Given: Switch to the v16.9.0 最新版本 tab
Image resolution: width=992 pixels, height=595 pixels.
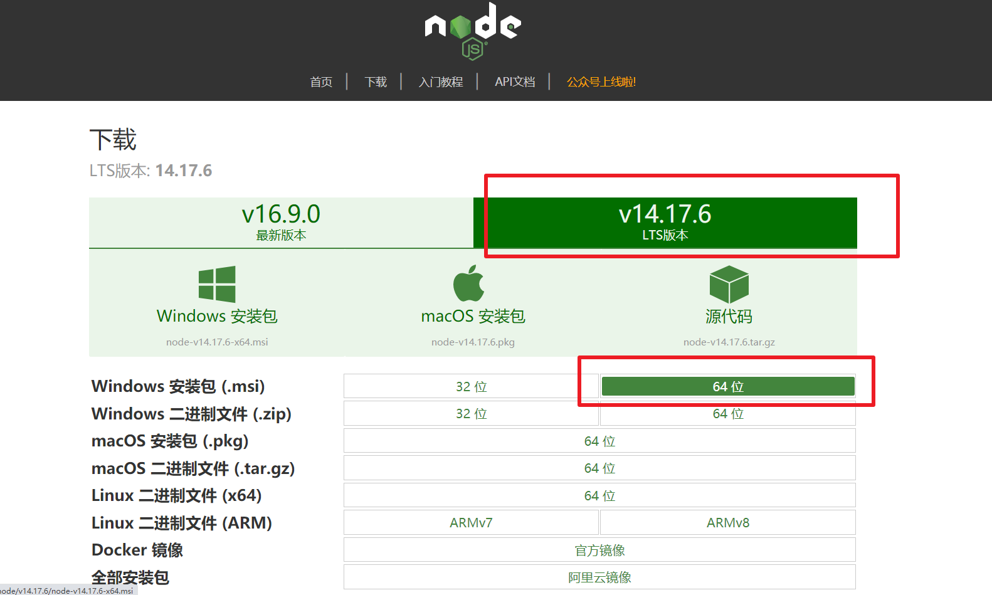Looking at the screenshot, I should pos(281,223).
